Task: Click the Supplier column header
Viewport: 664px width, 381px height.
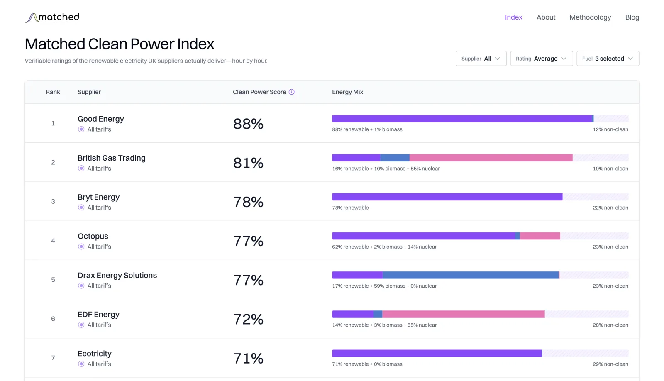Action: 89,92
